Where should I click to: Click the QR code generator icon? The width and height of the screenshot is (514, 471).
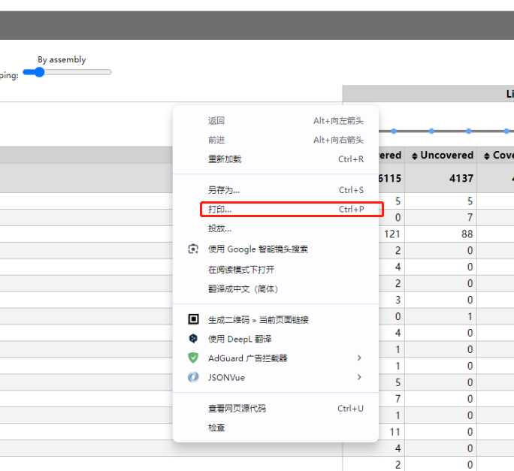coord(193,319)
